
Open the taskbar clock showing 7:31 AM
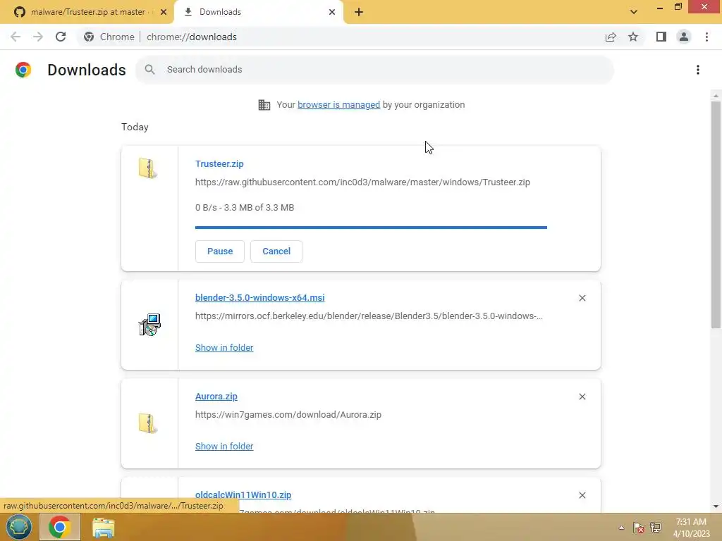tap(691, 527)
